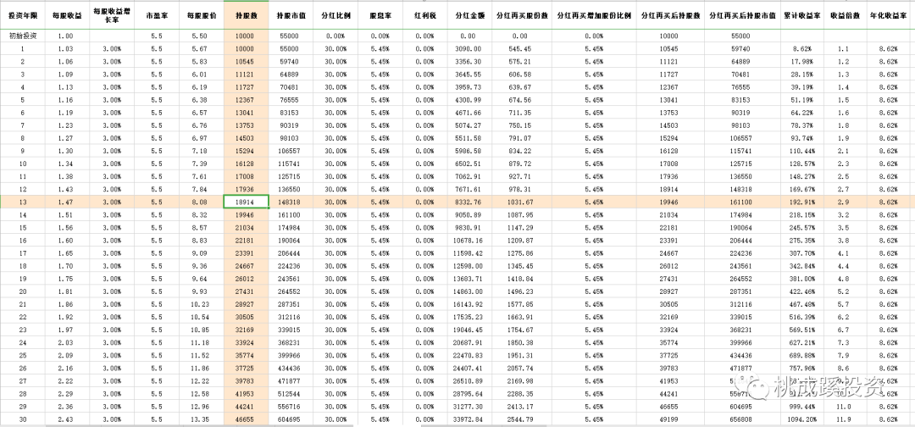Screen dimensions: 915x427
Task: Select the 每股股价 header cell
Action: pyautogui.click(x=201, y=16)
